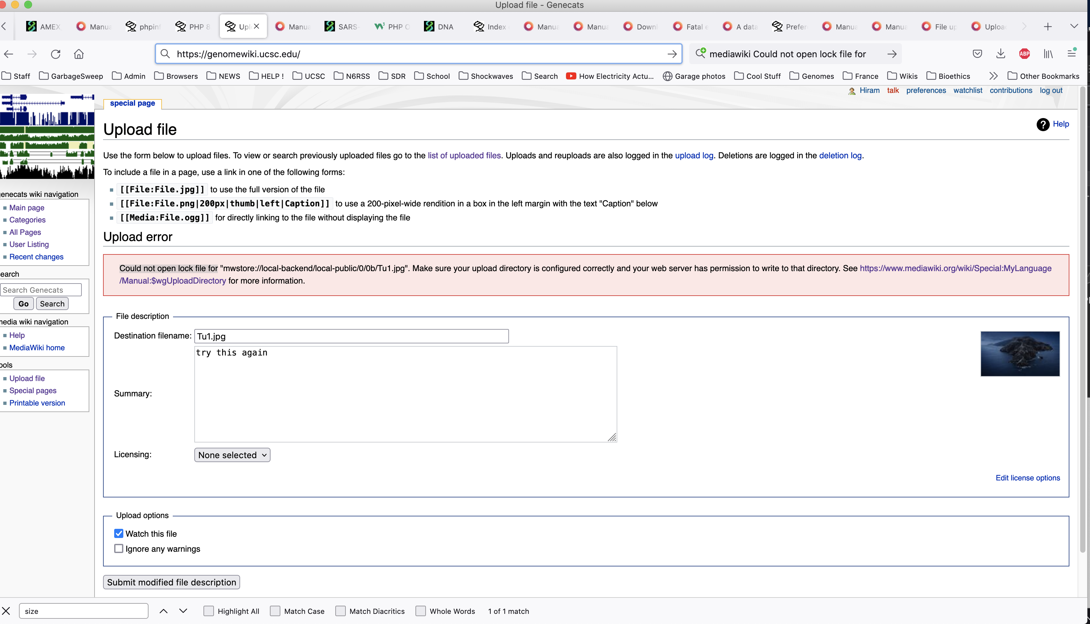Open the Licensing None selected dropdown
This screenshot has width=1090, height=624.
[232, 455]
